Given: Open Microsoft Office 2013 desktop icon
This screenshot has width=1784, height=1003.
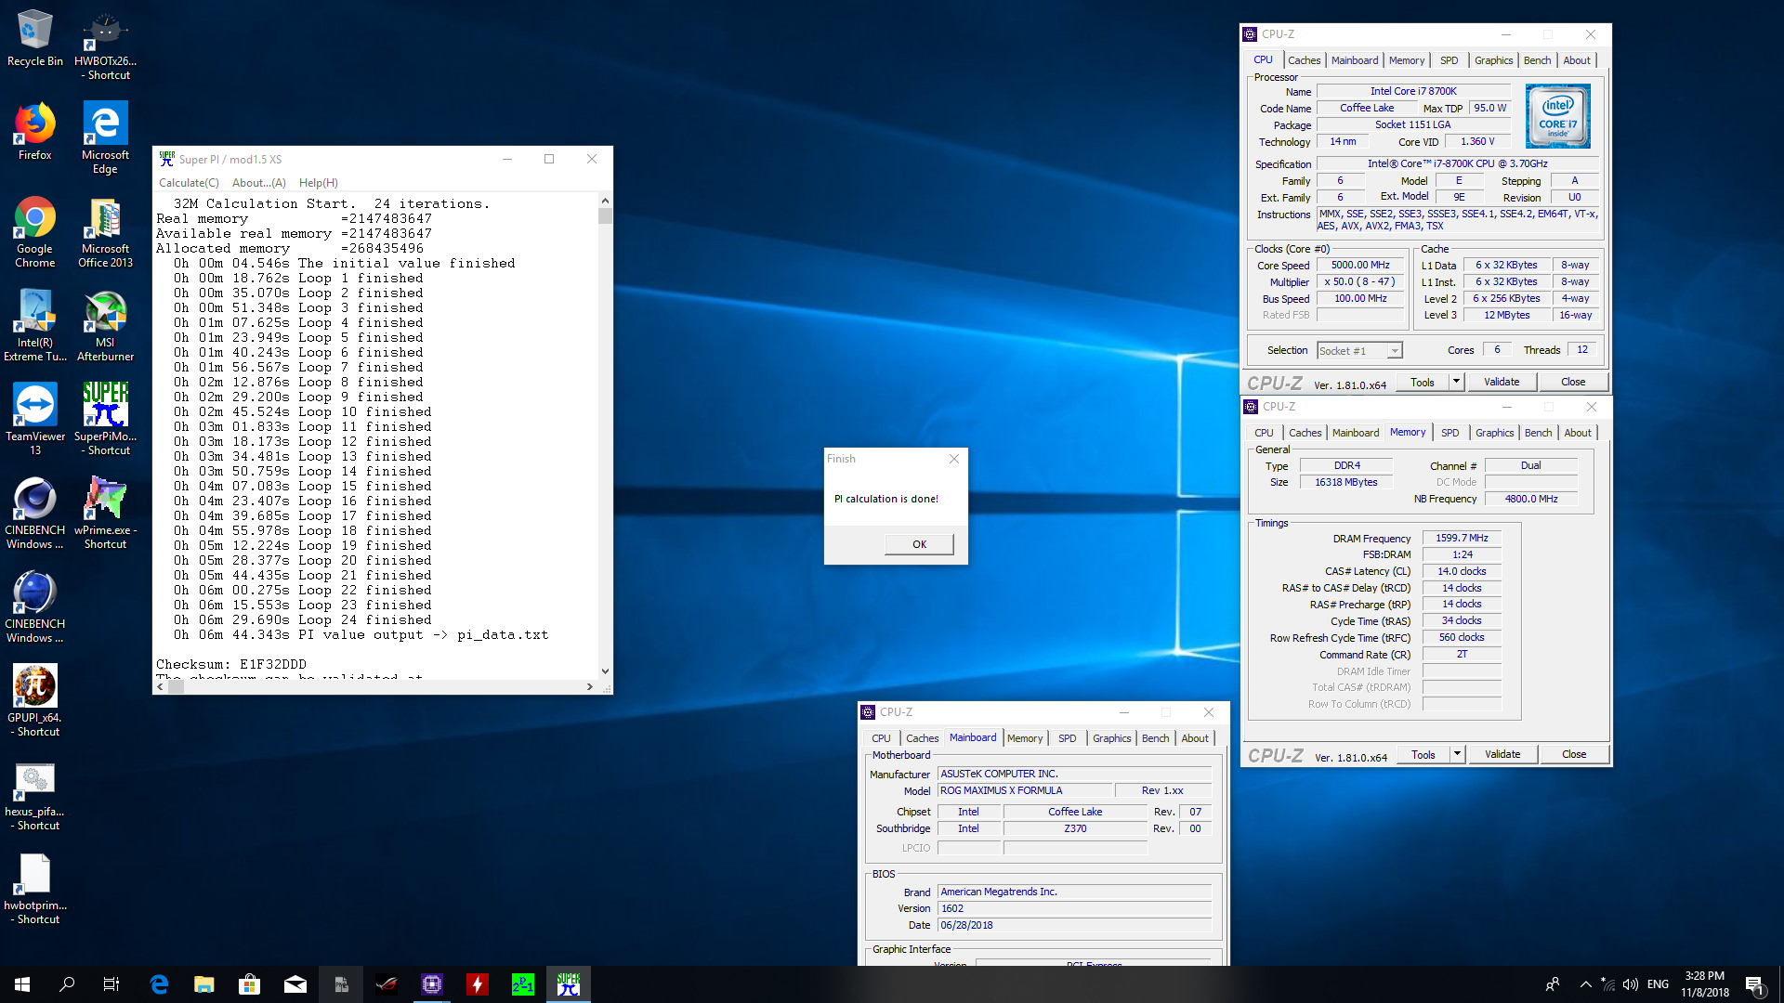Looking at the screenshot, I should [105, 232].
